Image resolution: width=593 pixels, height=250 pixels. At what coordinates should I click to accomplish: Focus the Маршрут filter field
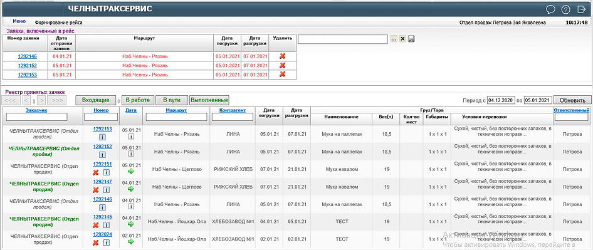point(176,117)
